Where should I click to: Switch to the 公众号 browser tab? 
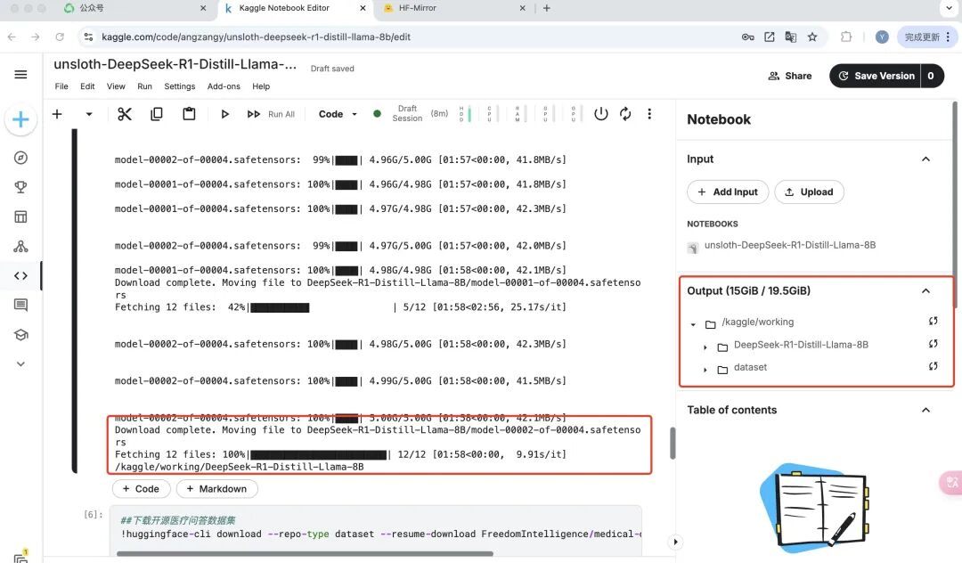(x=135, y=9)
